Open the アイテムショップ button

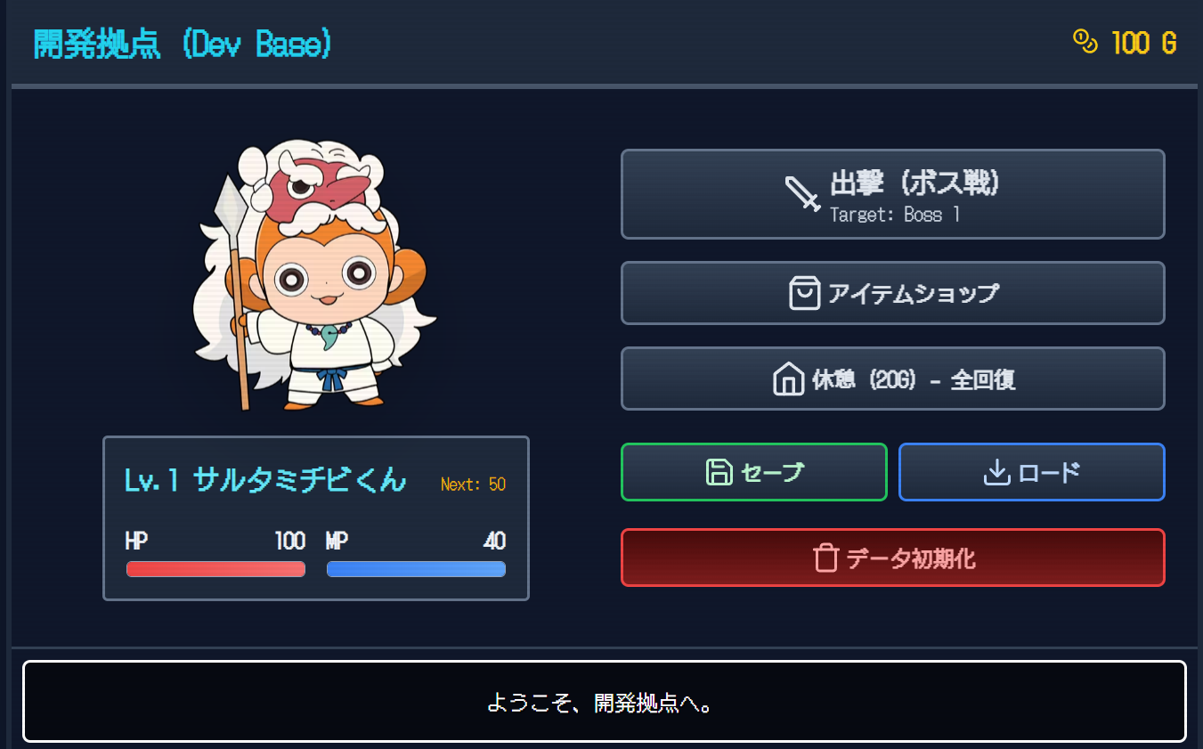coord(893,293)
